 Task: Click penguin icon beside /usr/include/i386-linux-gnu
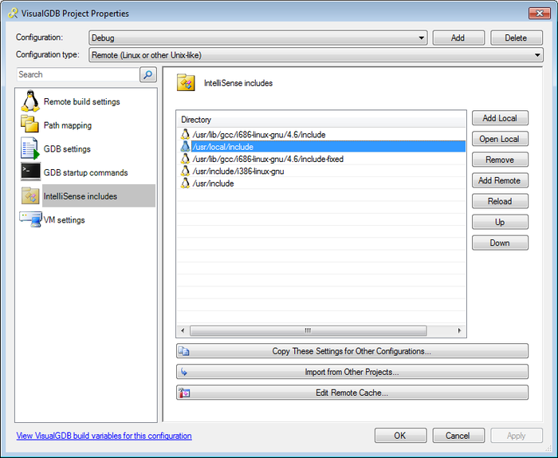(x=185, y=171)
